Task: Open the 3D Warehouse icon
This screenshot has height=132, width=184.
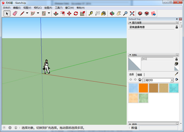Action: [140, 13]
